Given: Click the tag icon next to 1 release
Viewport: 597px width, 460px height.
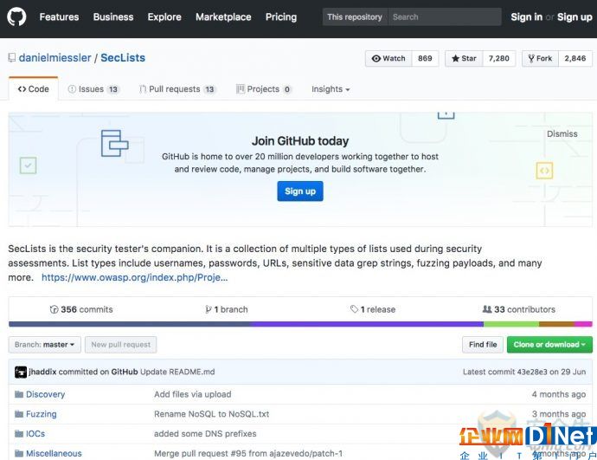Looking at the screenshot, I should (x=354, y=309).
